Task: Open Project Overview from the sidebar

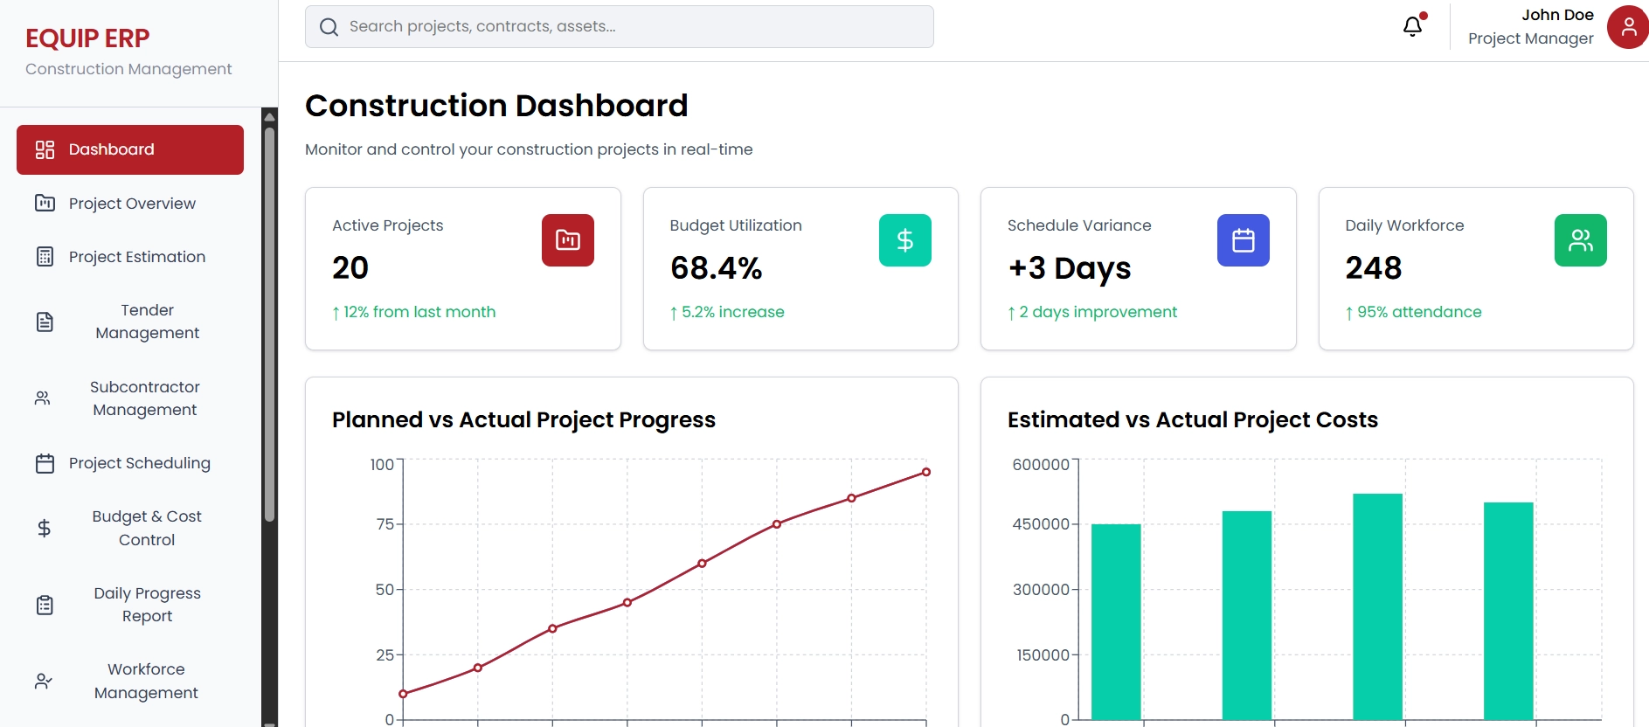Action: click(131, 204)
